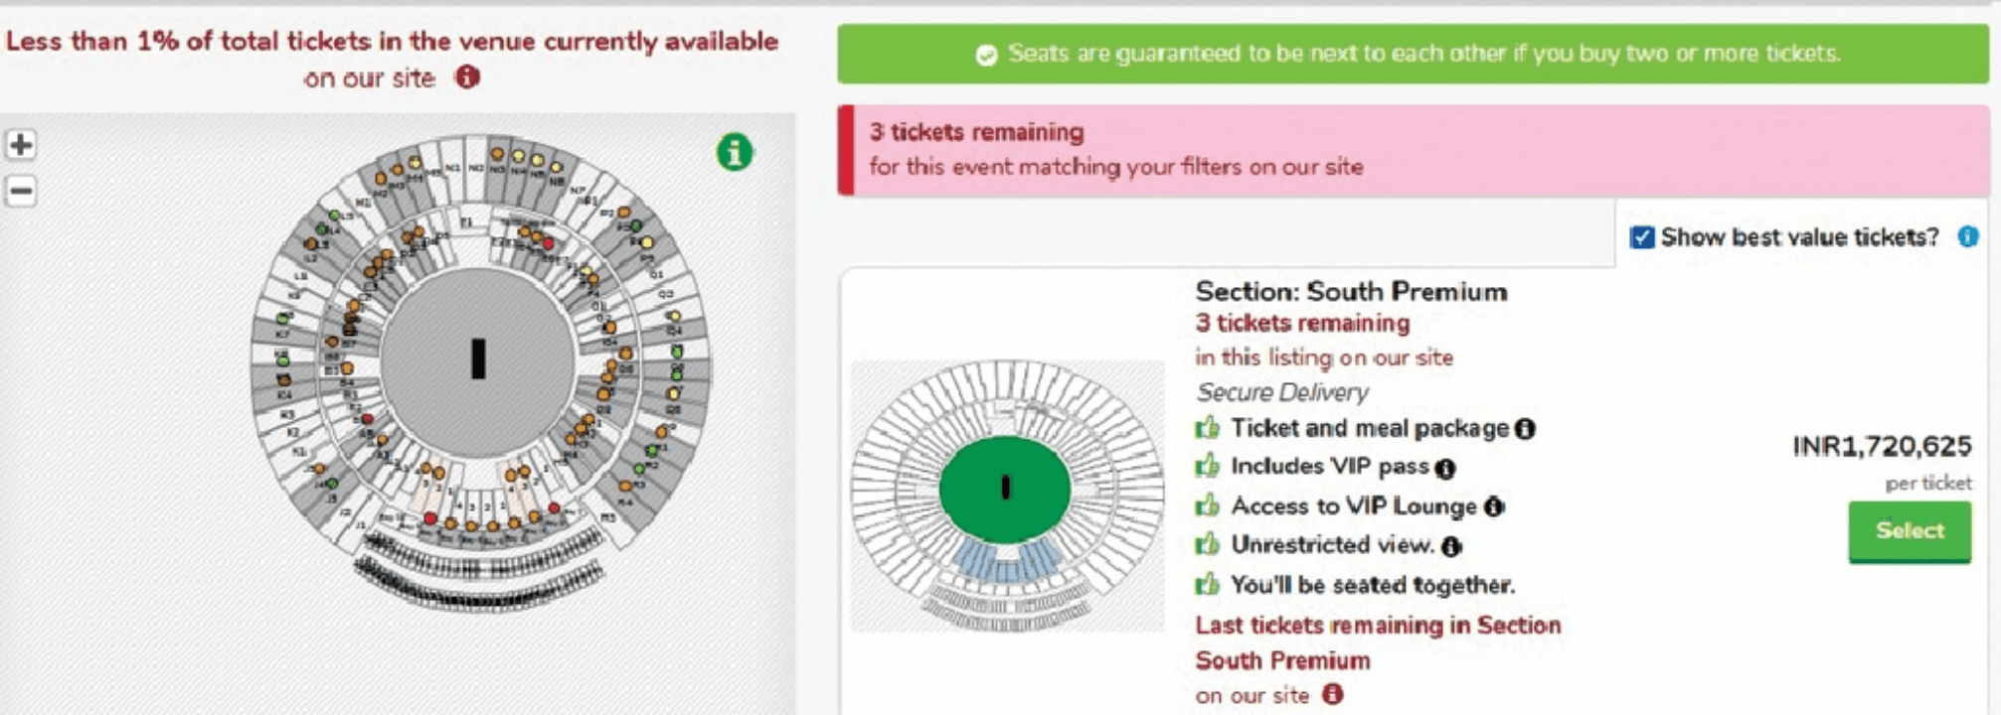Open info for Ticket and meal package

[x=1525, y=428]
